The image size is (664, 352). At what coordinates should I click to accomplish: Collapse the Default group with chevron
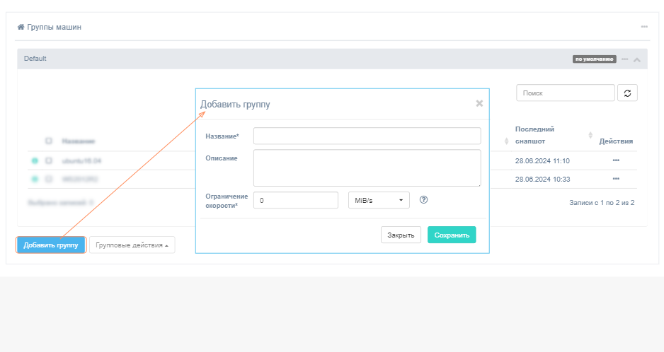coord(637,59)
